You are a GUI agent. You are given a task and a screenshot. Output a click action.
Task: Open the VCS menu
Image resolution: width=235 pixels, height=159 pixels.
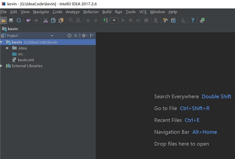(142, 12)
